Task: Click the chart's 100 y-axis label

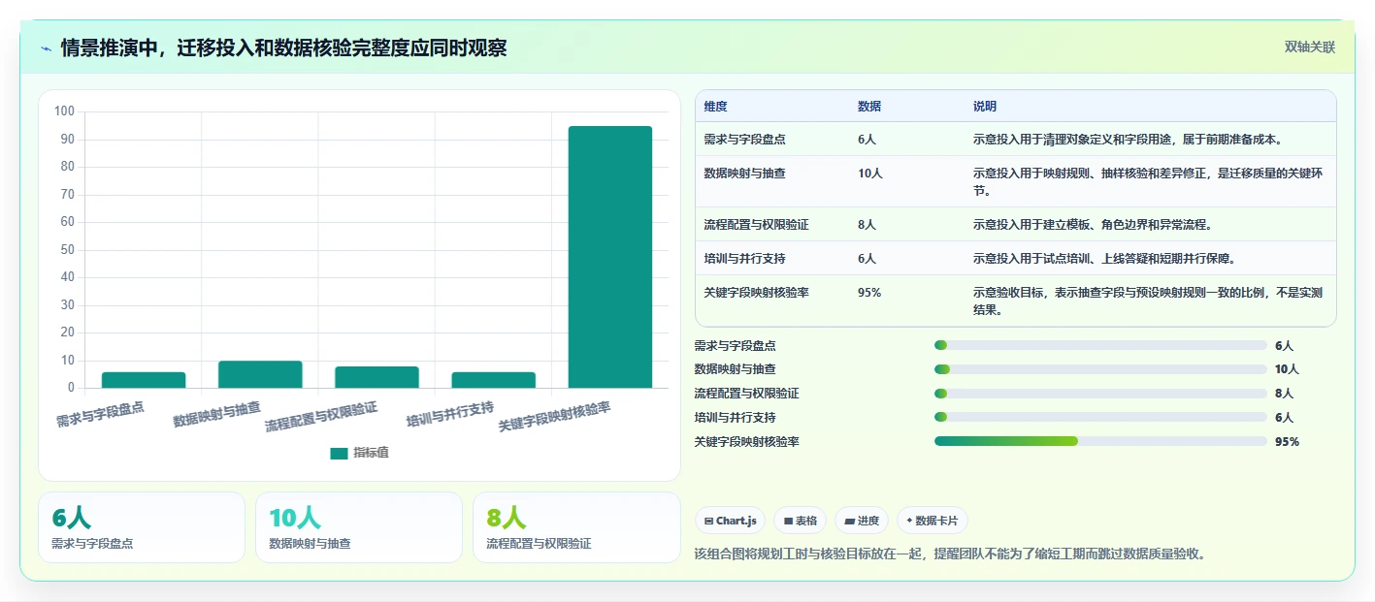Action: (65, 111)
